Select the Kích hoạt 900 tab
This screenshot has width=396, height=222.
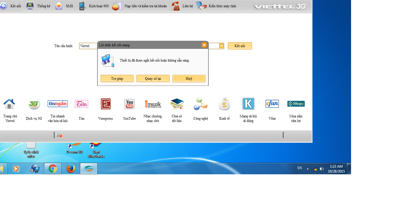(94, 6)
